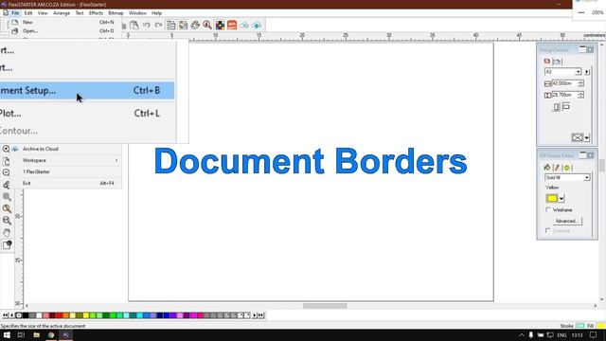Switch to the Stroke pen tab
606x341 pixels.
point(557,168)
